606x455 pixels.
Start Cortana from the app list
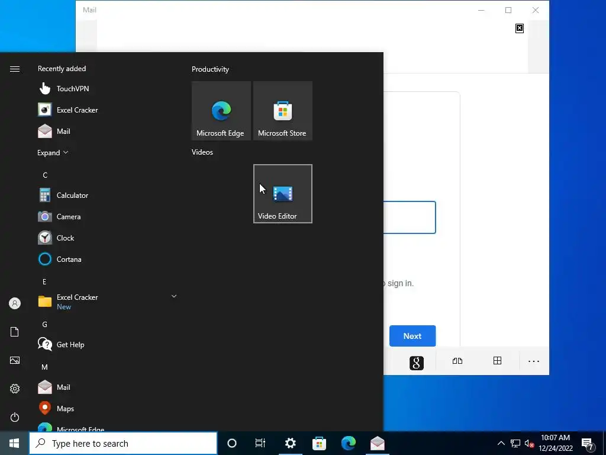click(107, 259)
